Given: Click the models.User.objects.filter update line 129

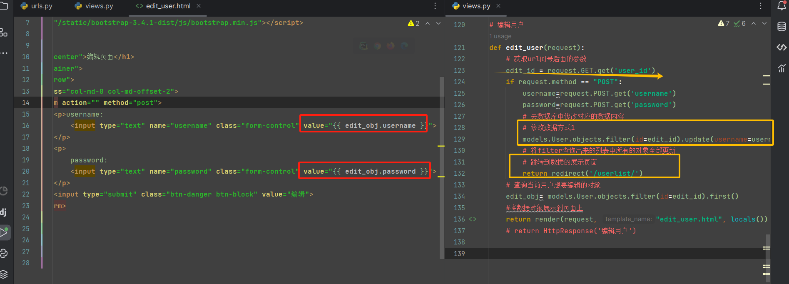Looking at the screenshot, I should [646, 139].
